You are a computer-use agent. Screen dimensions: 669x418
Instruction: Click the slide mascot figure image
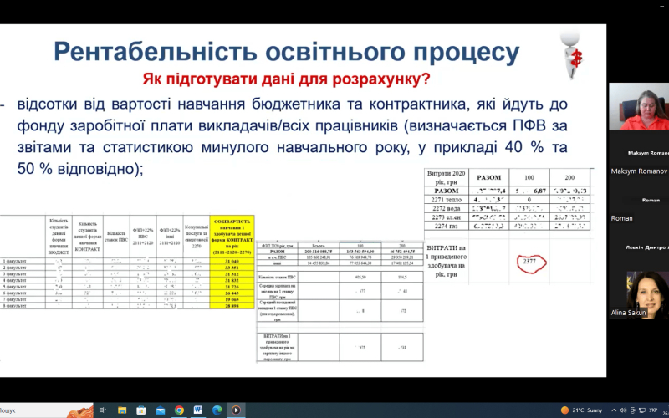point(572,54)
